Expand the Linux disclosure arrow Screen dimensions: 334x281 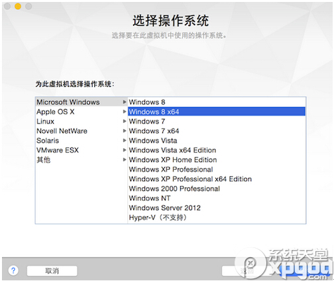(125, 121)
